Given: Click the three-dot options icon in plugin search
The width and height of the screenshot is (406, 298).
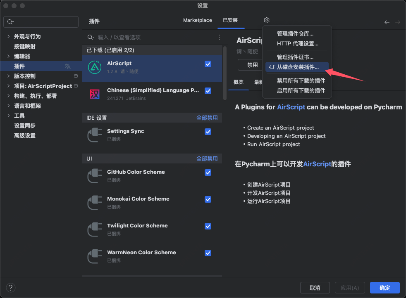Looking at the screenshot, I should [219, 37].
